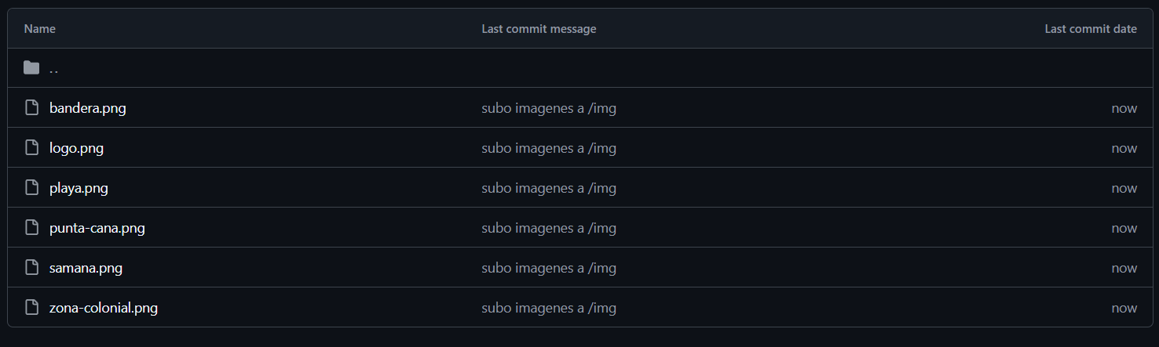Image resolution: width=1159 pixels, height=347 pixels.
Task: Click the file icon next to samana.png
Action: pyautogui.click(x=31, y=268)
